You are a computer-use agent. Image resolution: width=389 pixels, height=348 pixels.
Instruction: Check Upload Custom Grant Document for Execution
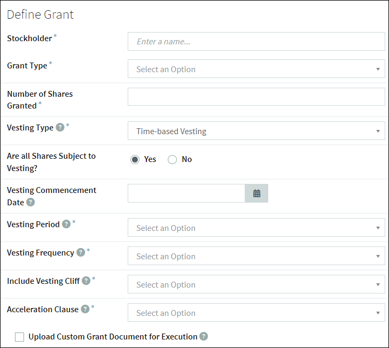coord(19,337)
